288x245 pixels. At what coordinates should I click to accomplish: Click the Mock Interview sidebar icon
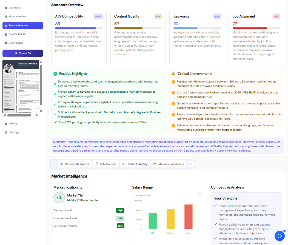pos(6,17)
